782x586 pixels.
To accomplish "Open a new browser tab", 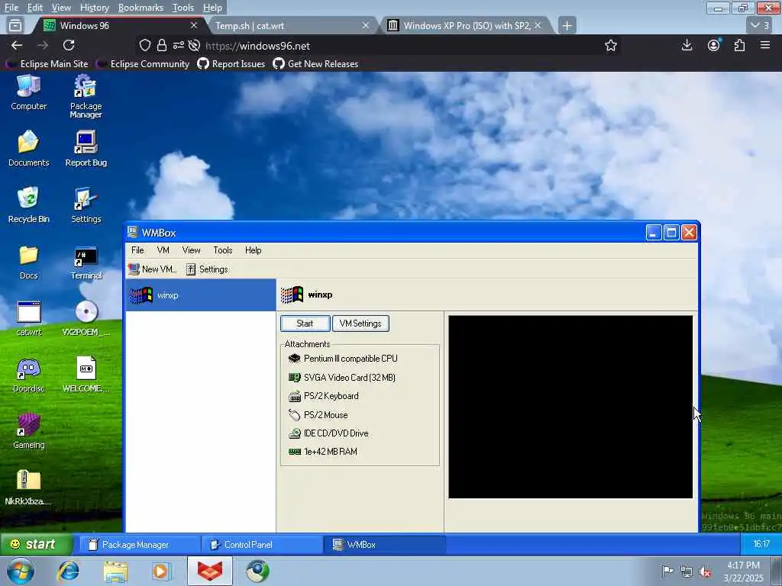I will click(567, 25).
